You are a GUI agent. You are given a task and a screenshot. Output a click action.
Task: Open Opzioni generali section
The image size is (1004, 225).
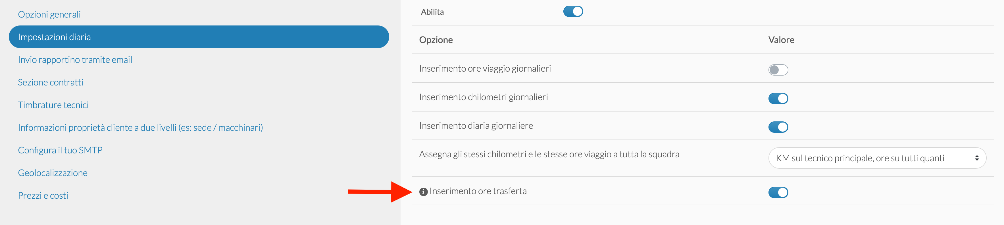(49, 14)
